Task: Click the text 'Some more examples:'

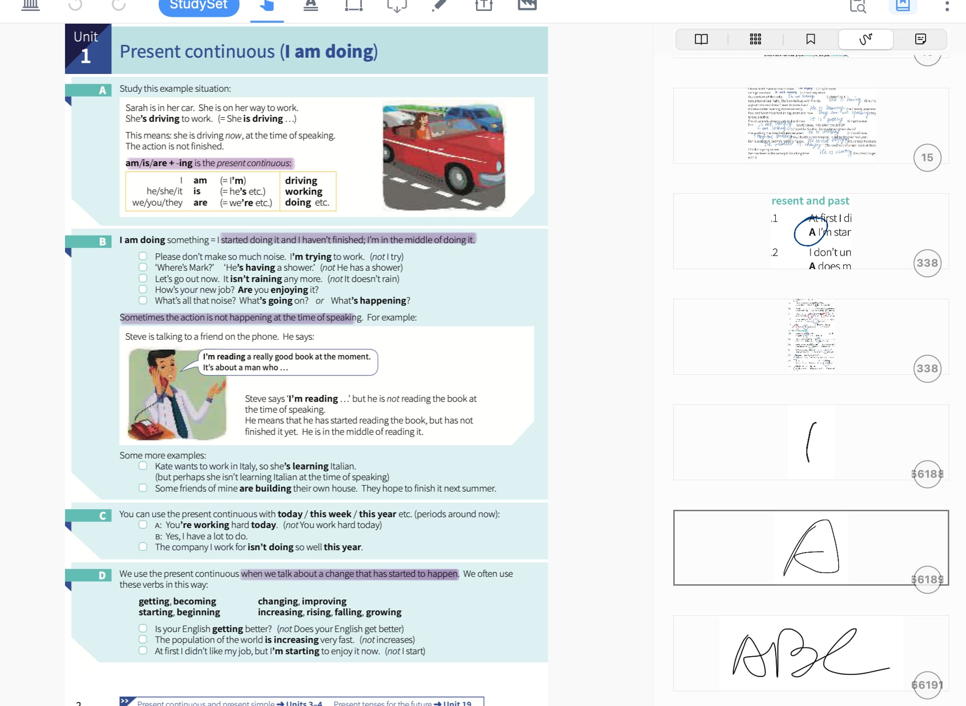Action: [163, 455]
